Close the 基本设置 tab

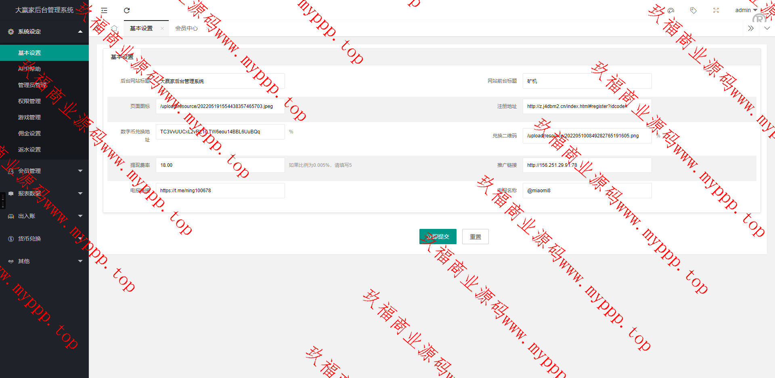162,28
